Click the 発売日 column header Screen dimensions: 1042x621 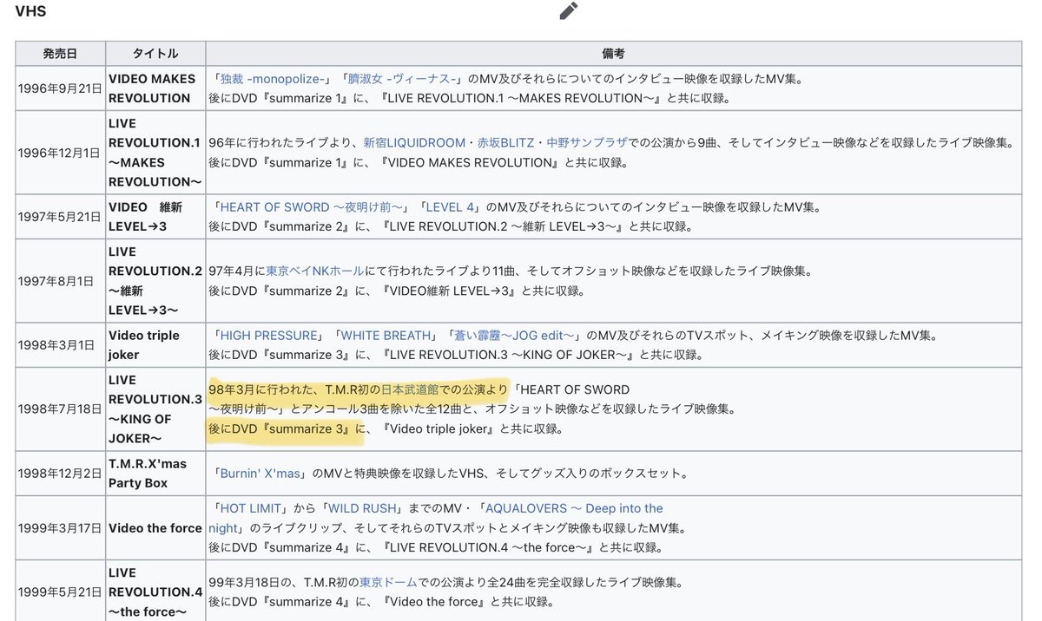click(x=61, y=53)
